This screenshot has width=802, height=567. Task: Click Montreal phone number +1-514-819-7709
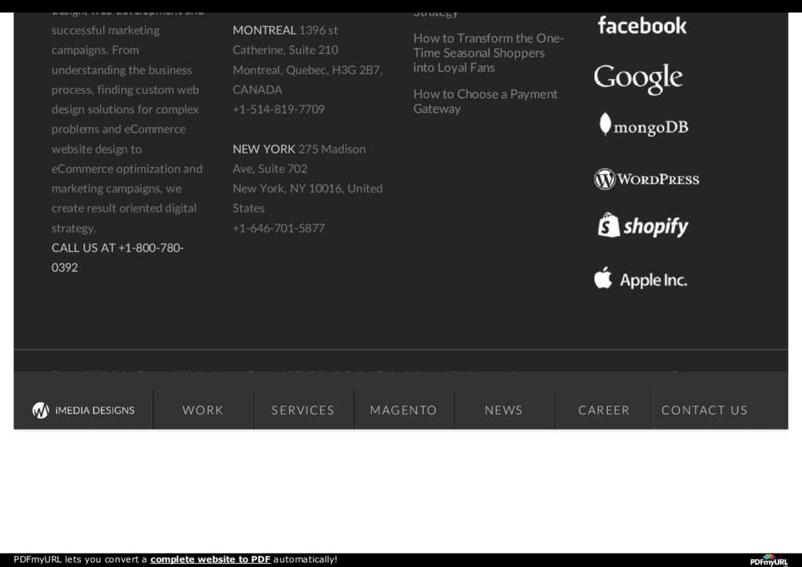coord(279,109)
